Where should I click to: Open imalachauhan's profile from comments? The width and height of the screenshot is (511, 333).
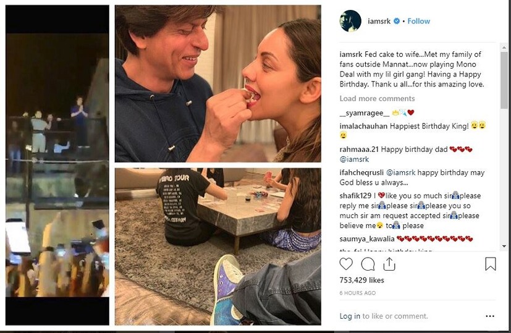(363, 126)
